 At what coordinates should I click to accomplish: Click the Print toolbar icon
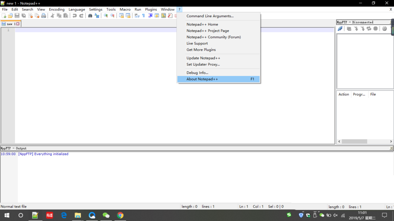[x=44, y=16]
